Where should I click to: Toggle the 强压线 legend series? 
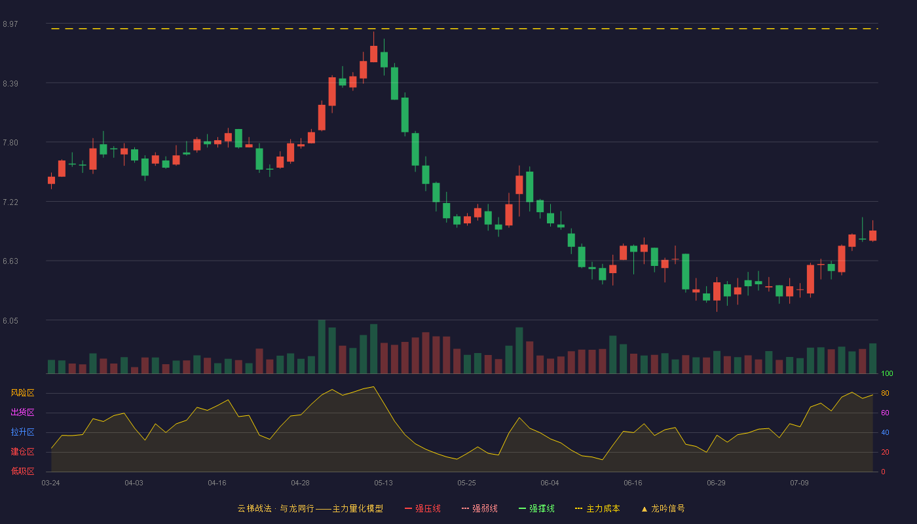(422, 508)
